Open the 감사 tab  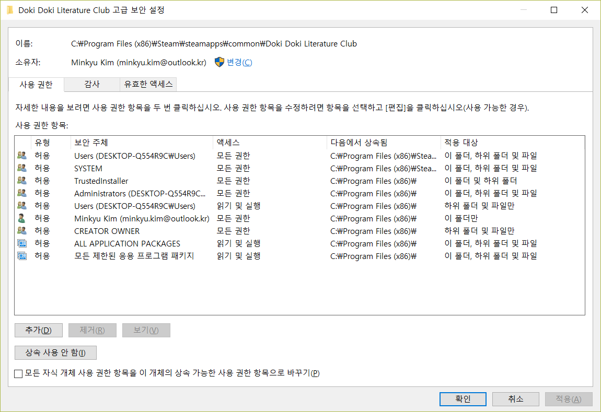(x=92, y=84)
